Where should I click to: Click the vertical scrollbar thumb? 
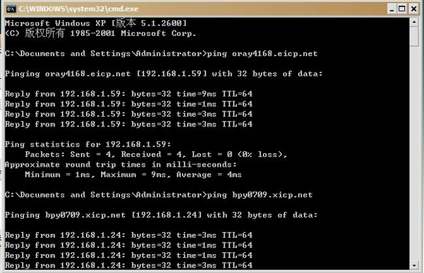pos(414,36)
